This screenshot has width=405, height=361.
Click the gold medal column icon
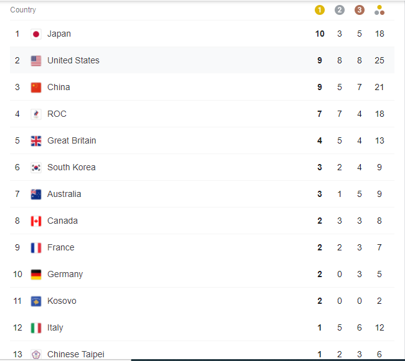(320, 10)
